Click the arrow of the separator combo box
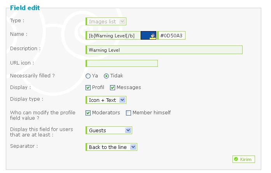Viewport: 271px width, 173px height. tap(133, 147)
